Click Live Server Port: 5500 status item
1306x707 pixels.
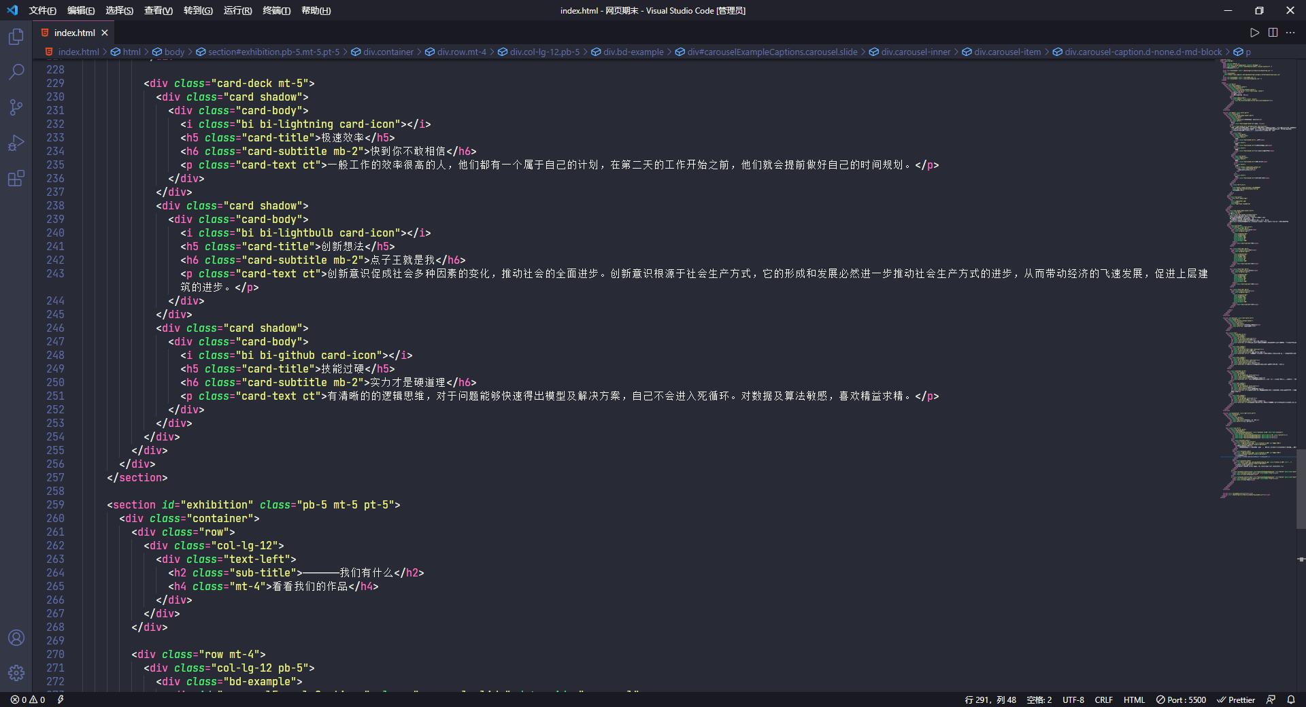point(1181,700)
